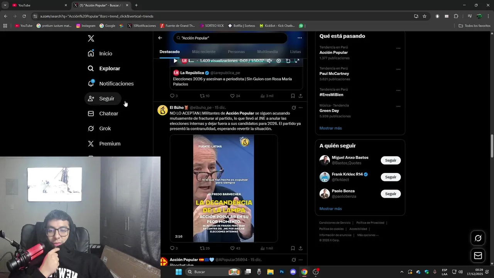View analytics of the 1 mil views post
Screen dimensions: 494x278
267,248
